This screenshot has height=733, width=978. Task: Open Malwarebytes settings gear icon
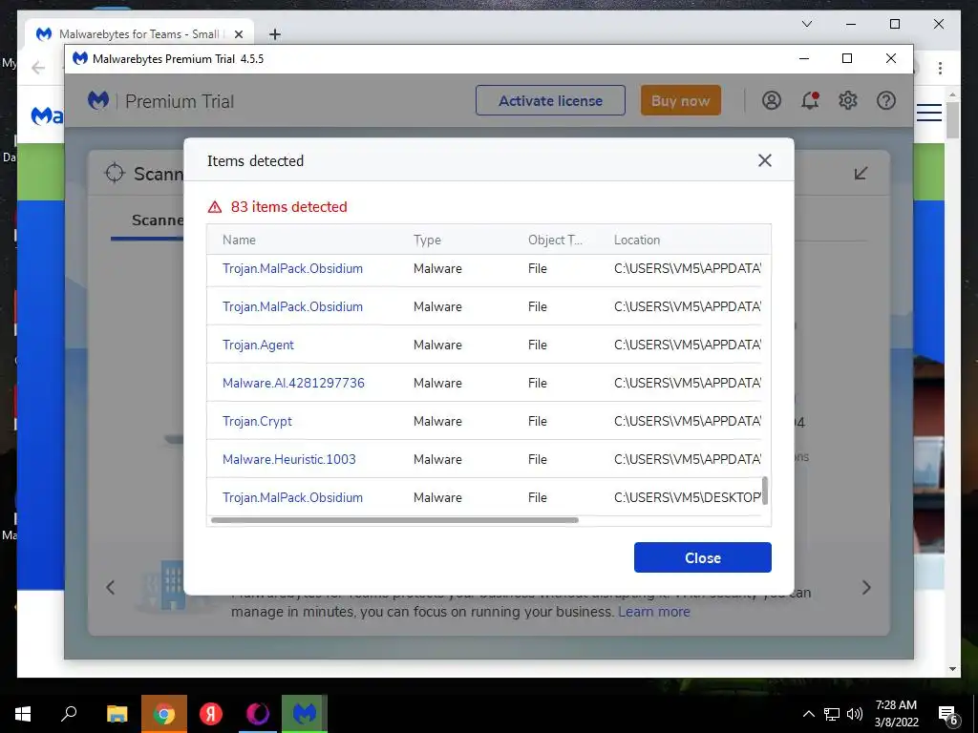(848, 100)
